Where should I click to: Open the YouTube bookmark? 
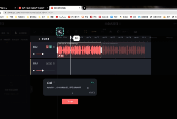(61, 17)
